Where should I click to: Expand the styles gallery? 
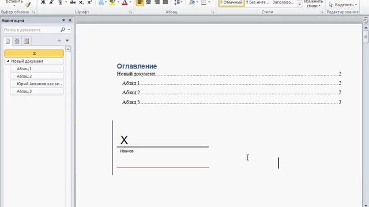pyautogui.click(x=300, y=5)
